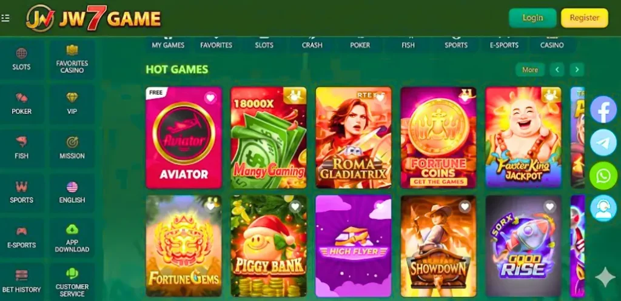Open the VIP diamond sidebar item

[72, 104]
